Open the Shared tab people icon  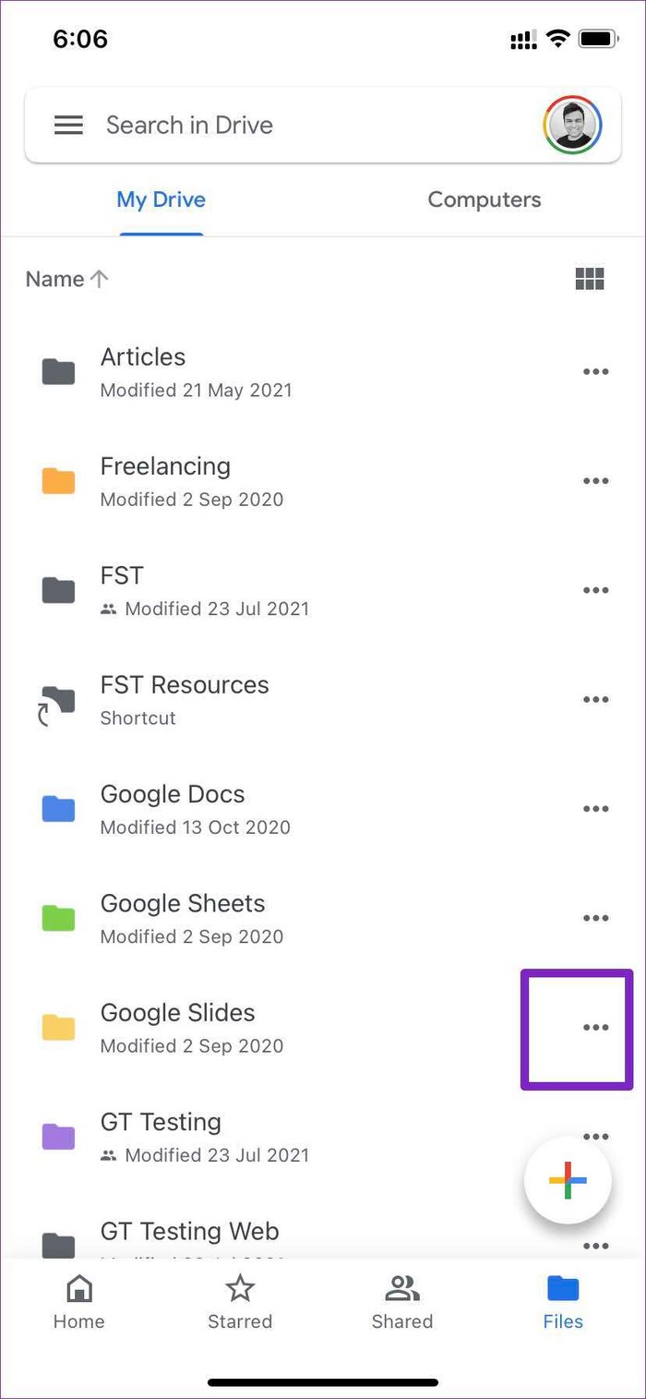(401, 1288)
